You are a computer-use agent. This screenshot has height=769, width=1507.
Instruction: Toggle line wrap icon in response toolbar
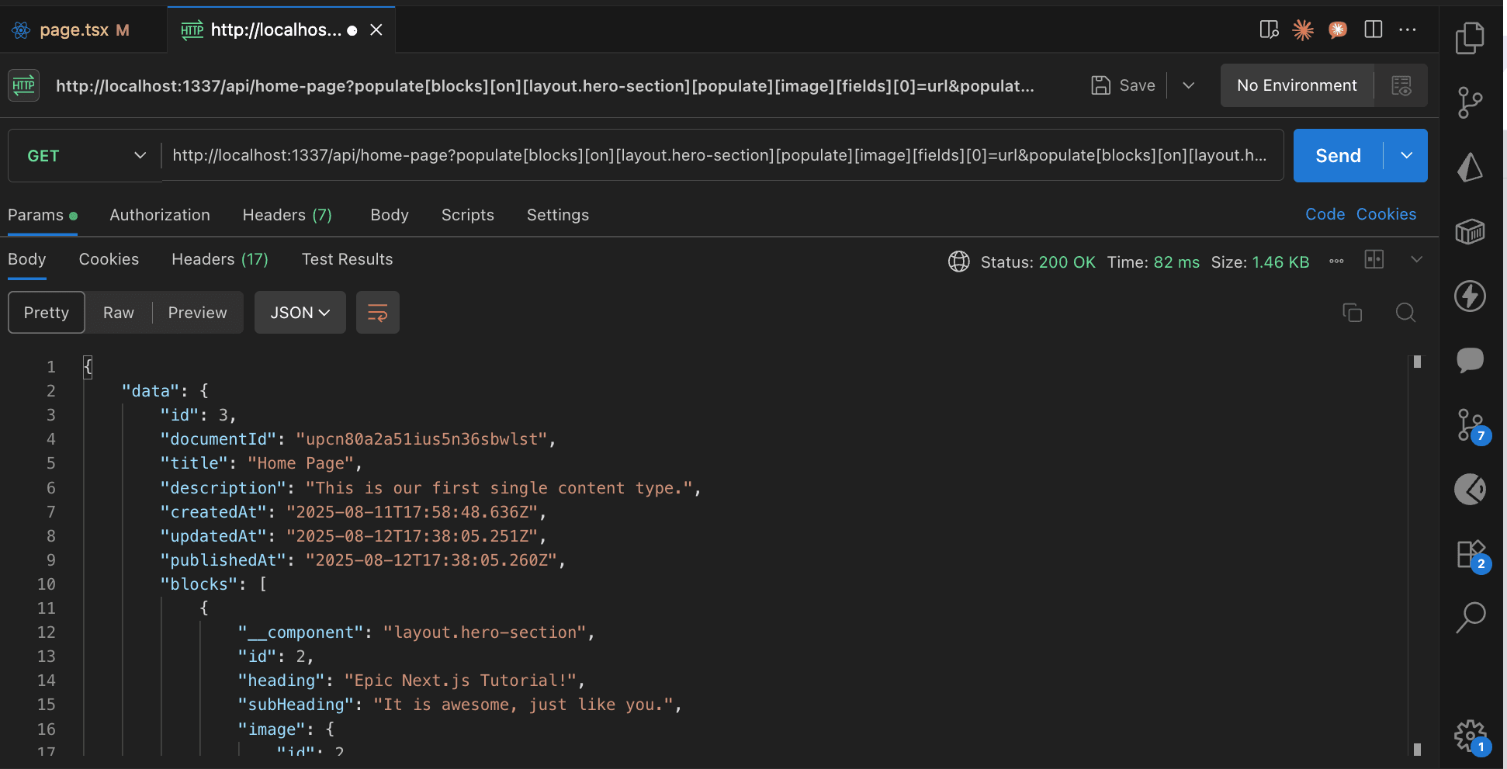378,313
